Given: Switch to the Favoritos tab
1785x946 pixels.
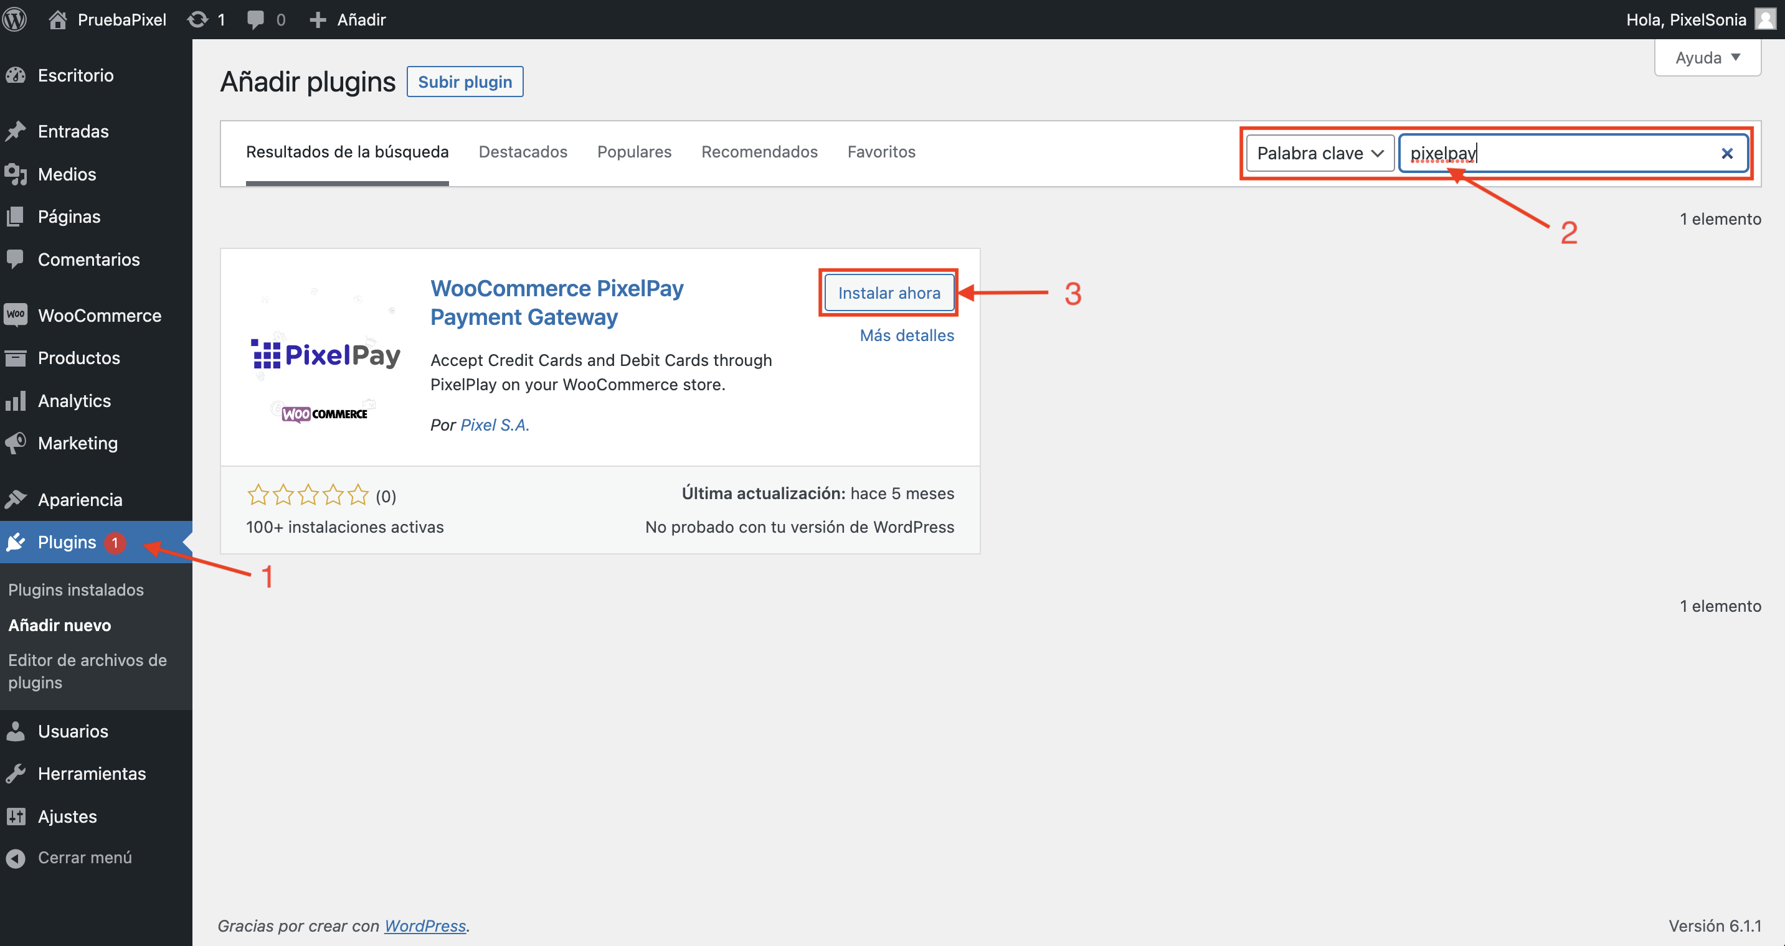Looking at the screenshot, I should point(881,152).
